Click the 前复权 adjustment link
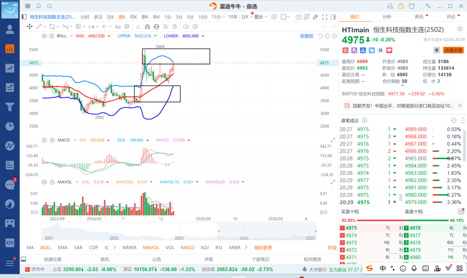This screenshot has width=467, height=278. [307, 36]
